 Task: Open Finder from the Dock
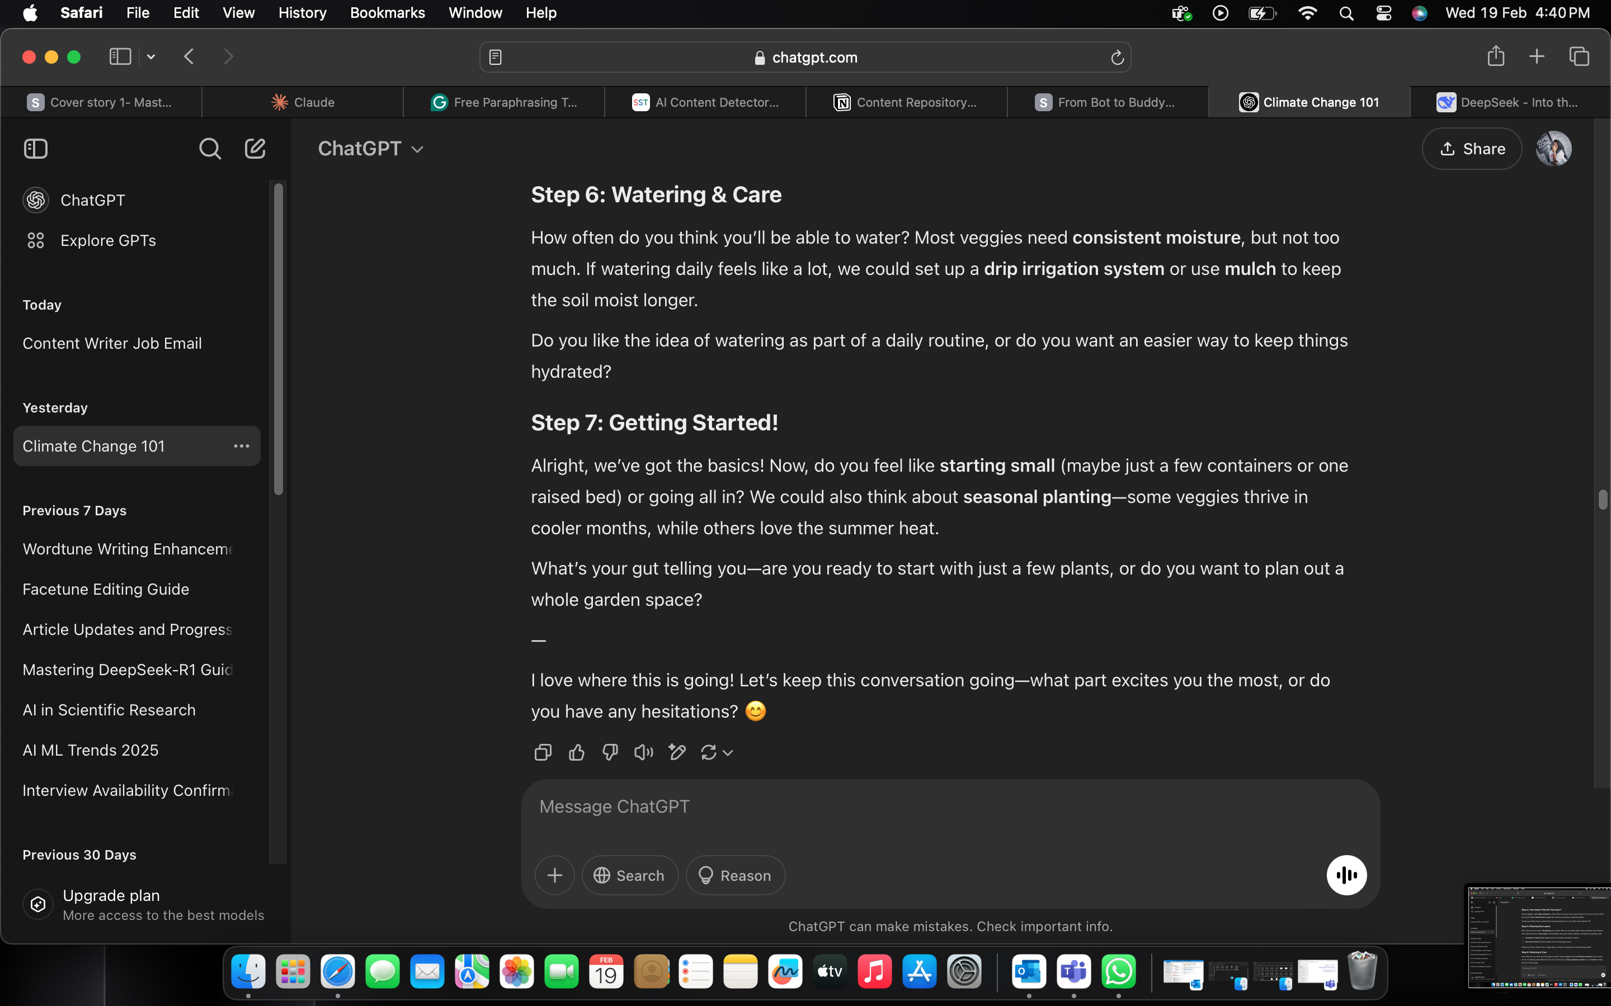pyautogui.click(x=248, y=971)
